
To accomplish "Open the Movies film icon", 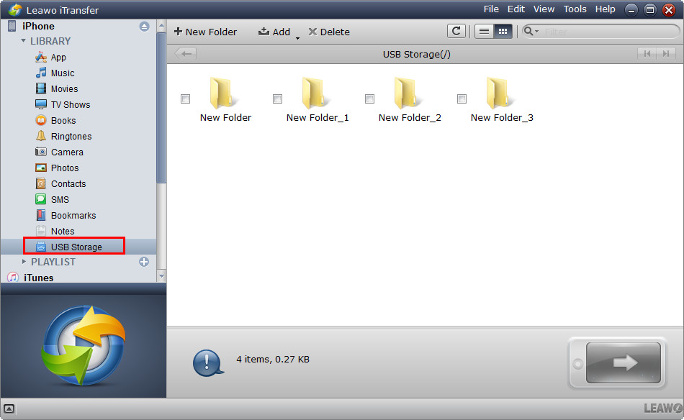I will 41,88.
